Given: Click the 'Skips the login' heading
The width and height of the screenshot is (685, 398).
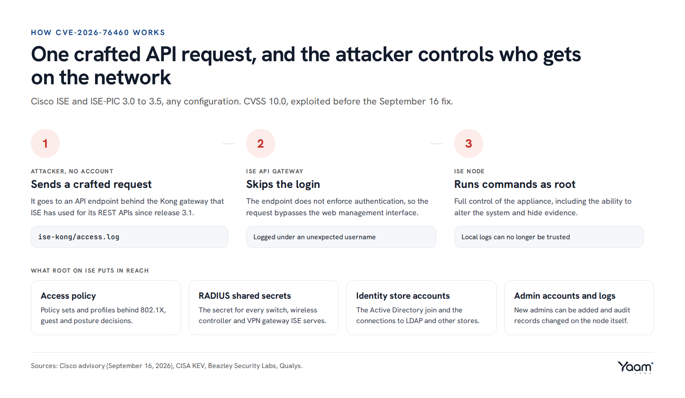Looking at the screenshot, I should (283, 184).
